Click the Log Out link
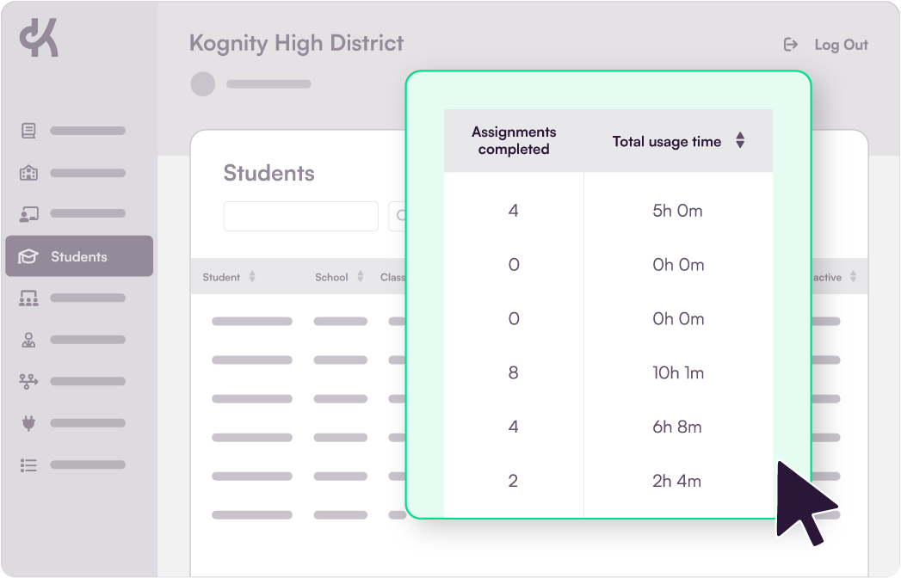 pyautogui.click(x=826, y=45)
